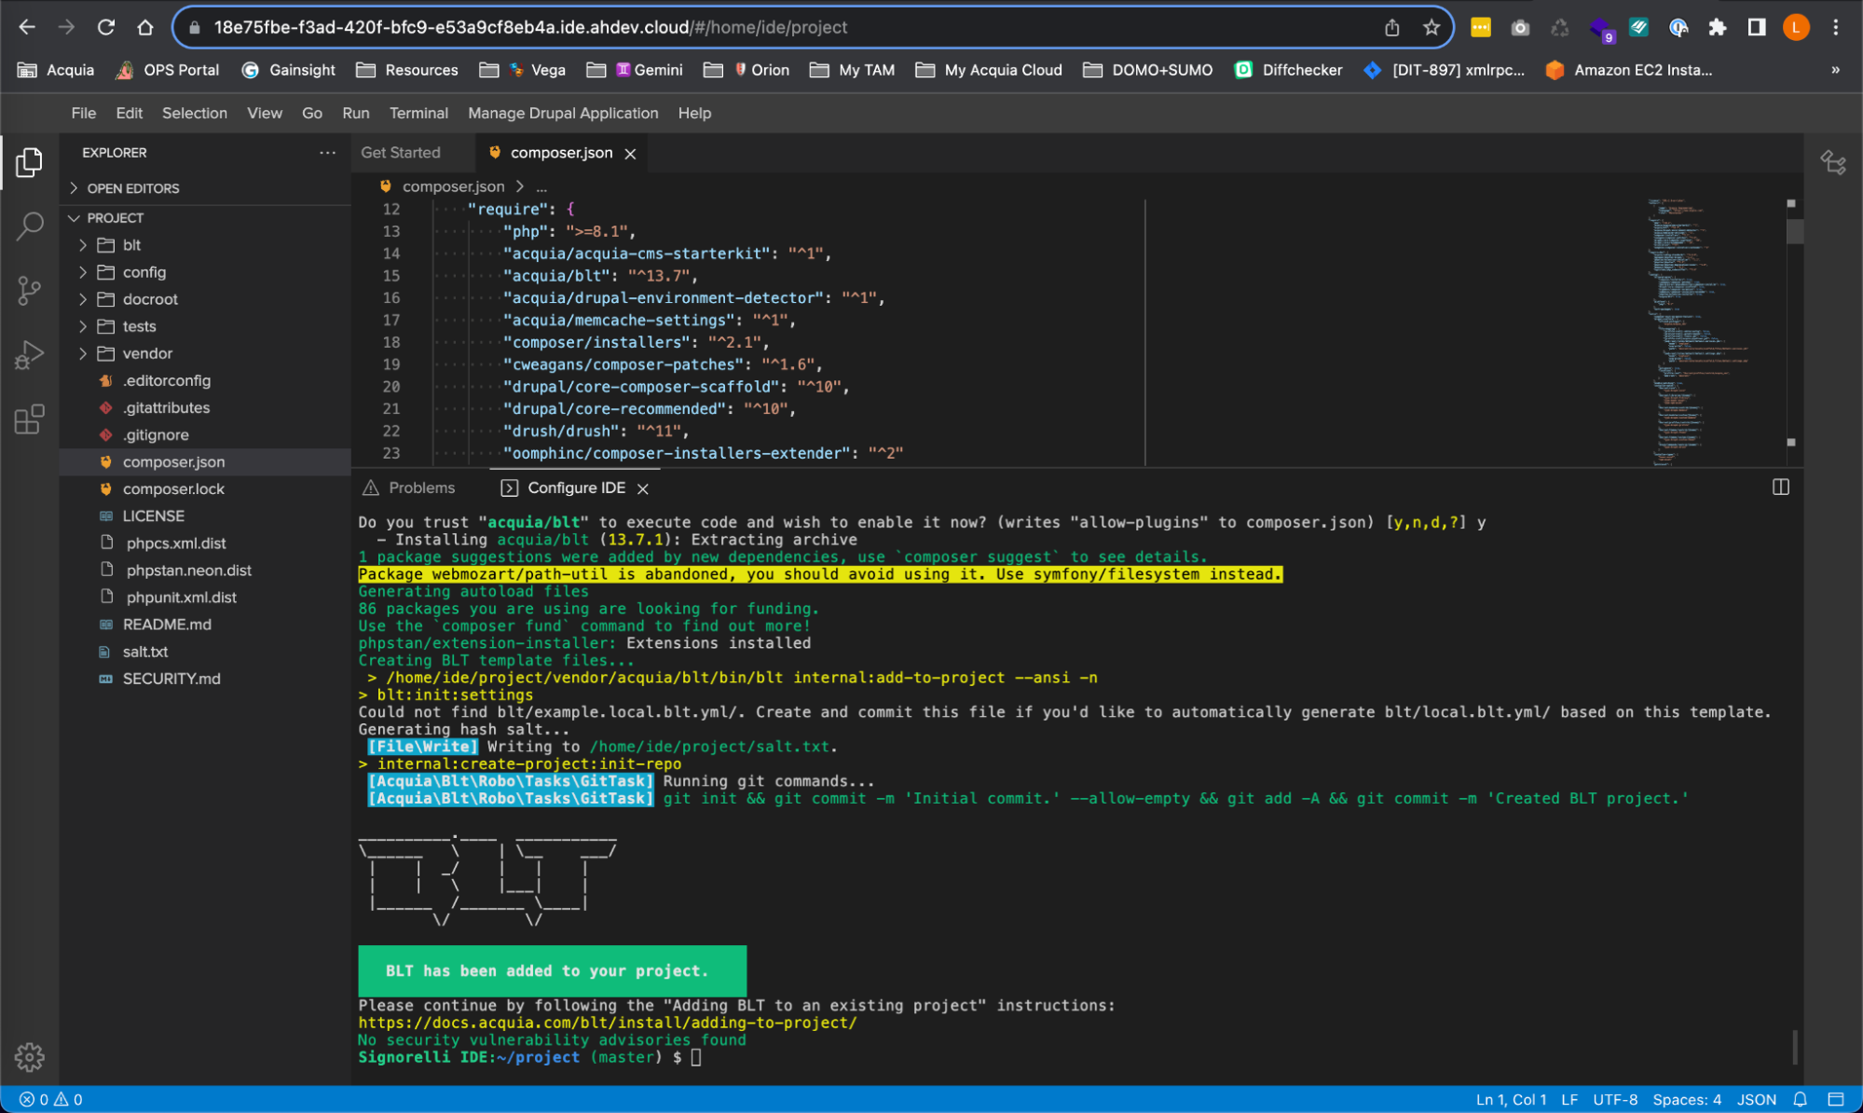Go back in browser history
The width and height of the screenshot is (1863, 1113).
(27, 27)
